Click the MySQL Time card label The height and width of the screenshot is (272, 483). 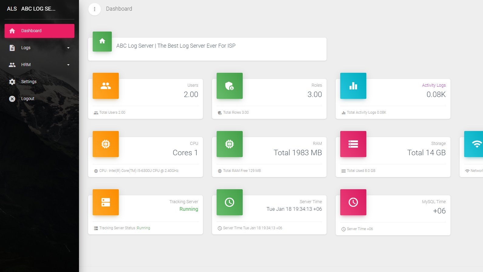coord(434,202)
